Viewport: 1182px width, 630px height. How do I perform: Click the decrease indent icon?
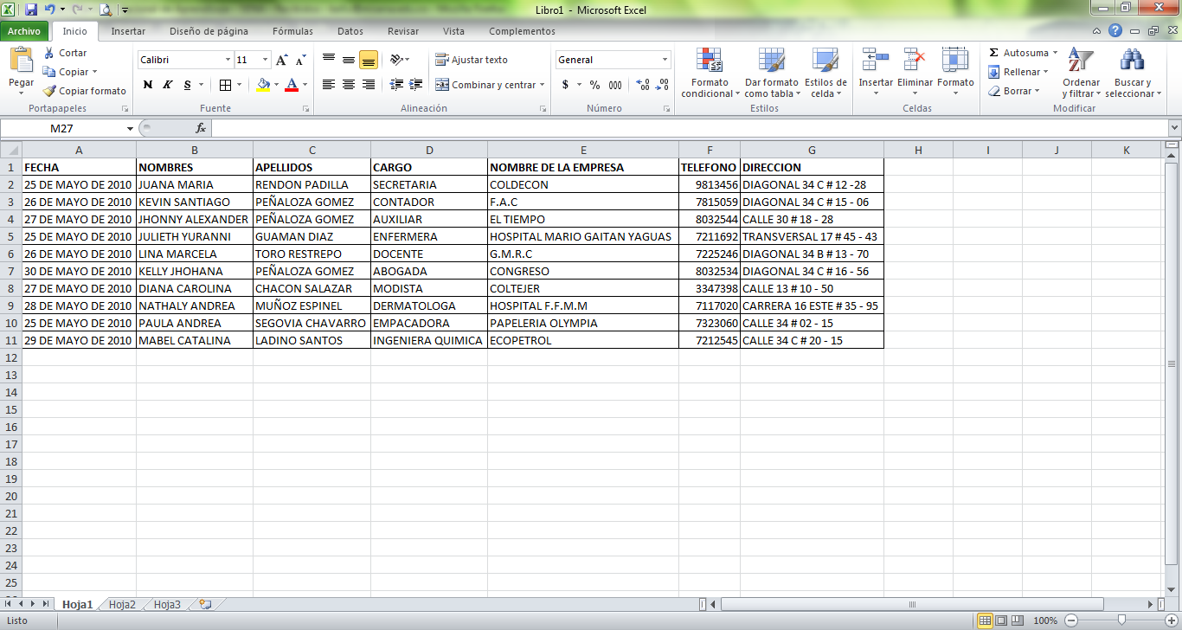396,85
